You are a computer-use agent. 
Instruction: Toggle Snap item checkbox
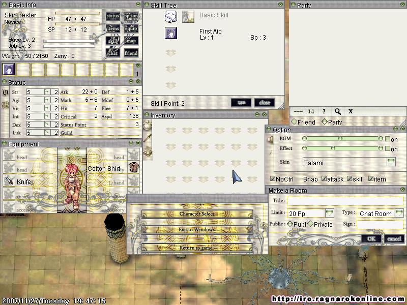pyautogui.click(x=371, y=178)
